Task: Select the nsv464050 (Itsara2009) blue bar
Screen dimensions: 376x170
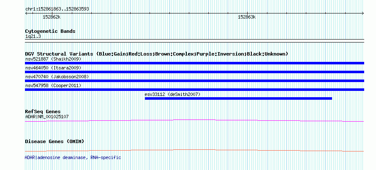Action: (194, 72)
